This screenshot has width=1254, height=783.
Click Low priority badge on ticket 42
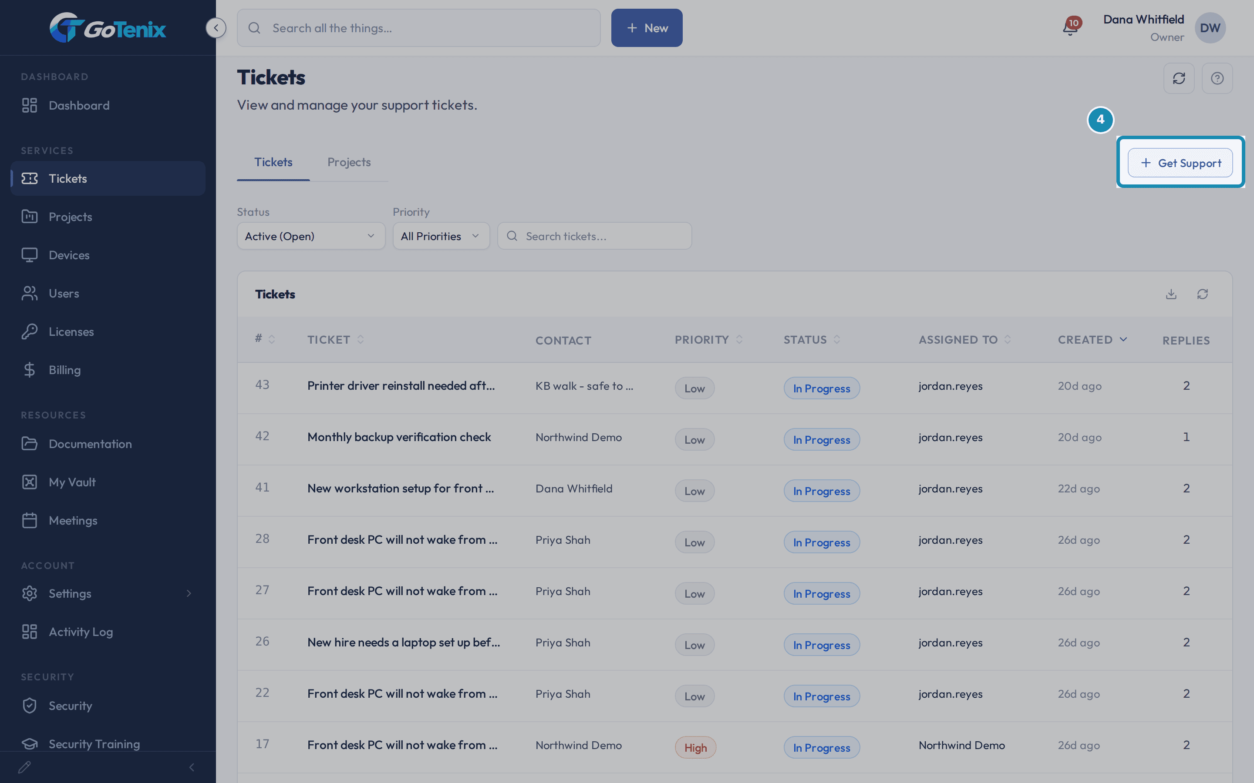point(694,439)
